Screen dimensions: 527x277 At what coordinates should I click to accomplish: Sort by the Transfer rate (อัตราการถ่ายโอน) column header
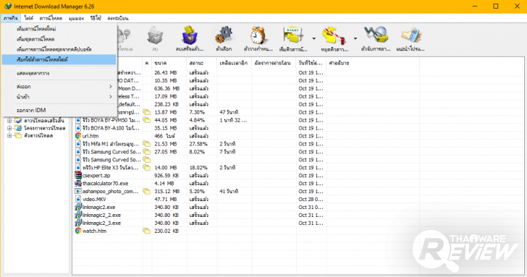pyautogui.click(x=274, y=63)
